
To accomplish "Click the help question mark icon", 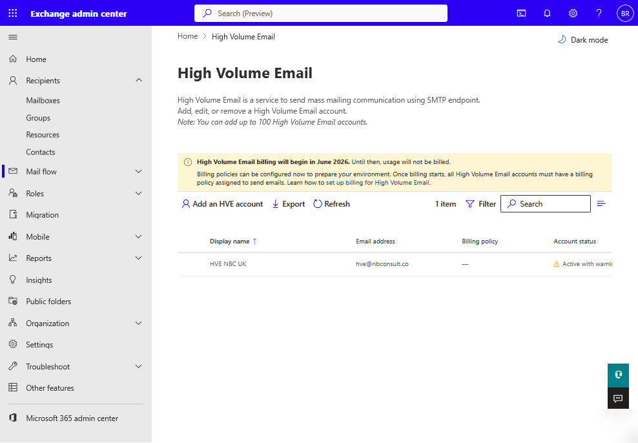I will 599,14.
